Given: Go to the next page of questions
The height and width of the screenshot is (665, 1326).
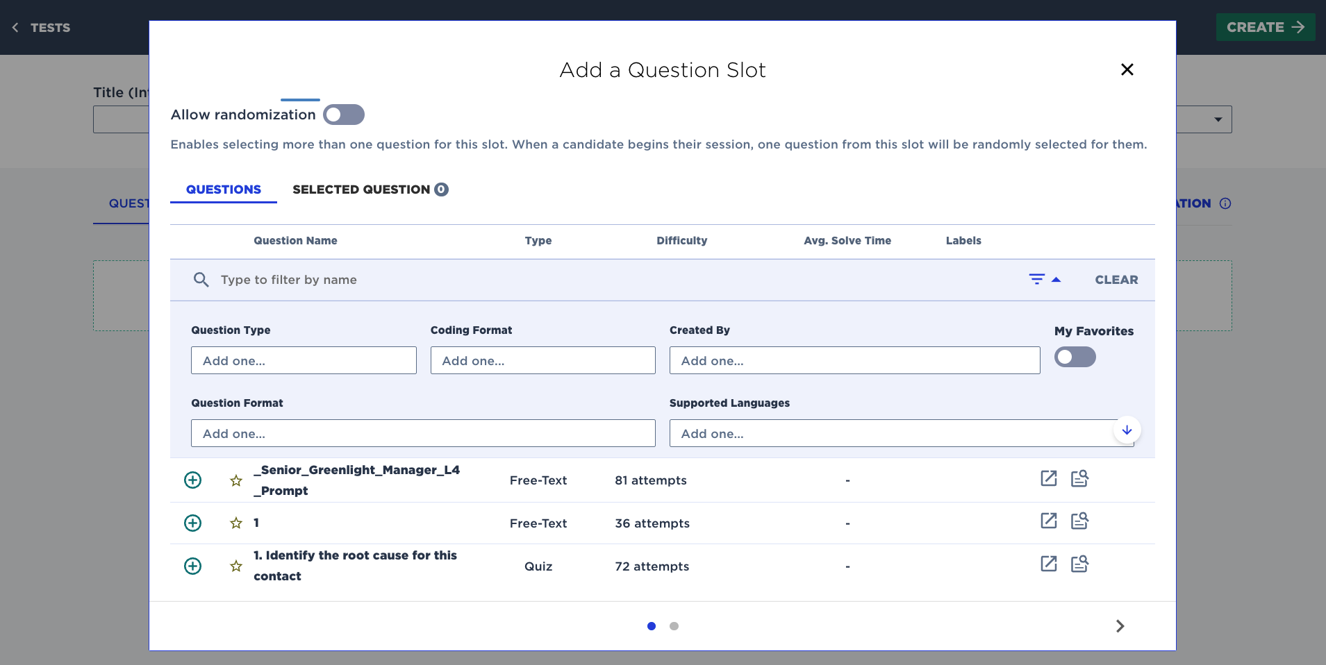Looking at the screenshot, I should point(1118,625).
